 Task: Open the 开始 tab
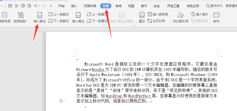[x=61, y=6]
